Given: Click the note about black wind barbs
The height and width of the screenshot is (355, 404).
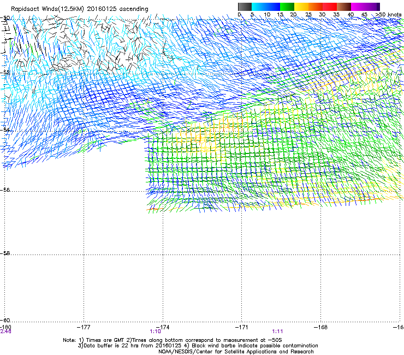Looking at the screenshot, I should coord(252,346).
